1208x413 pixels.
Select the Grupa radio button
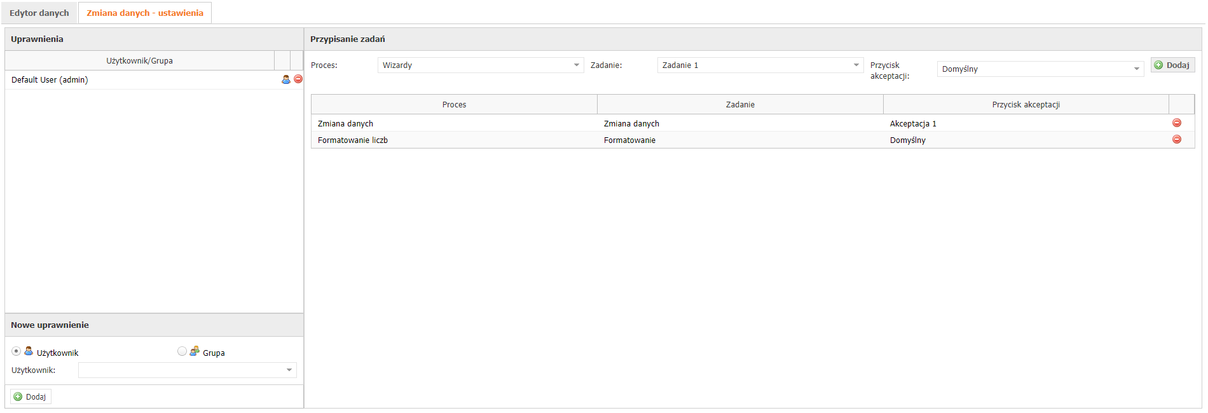pyautogui.click(x=182, y=351)
